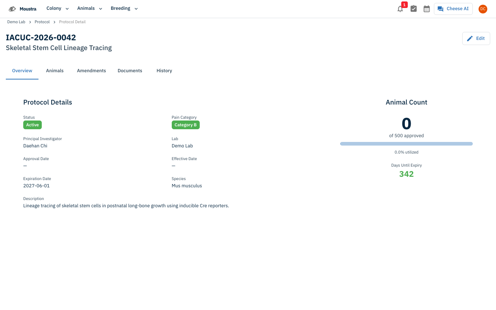
Task: Switch to the Documents tab
Action: (x=130, y=71)
